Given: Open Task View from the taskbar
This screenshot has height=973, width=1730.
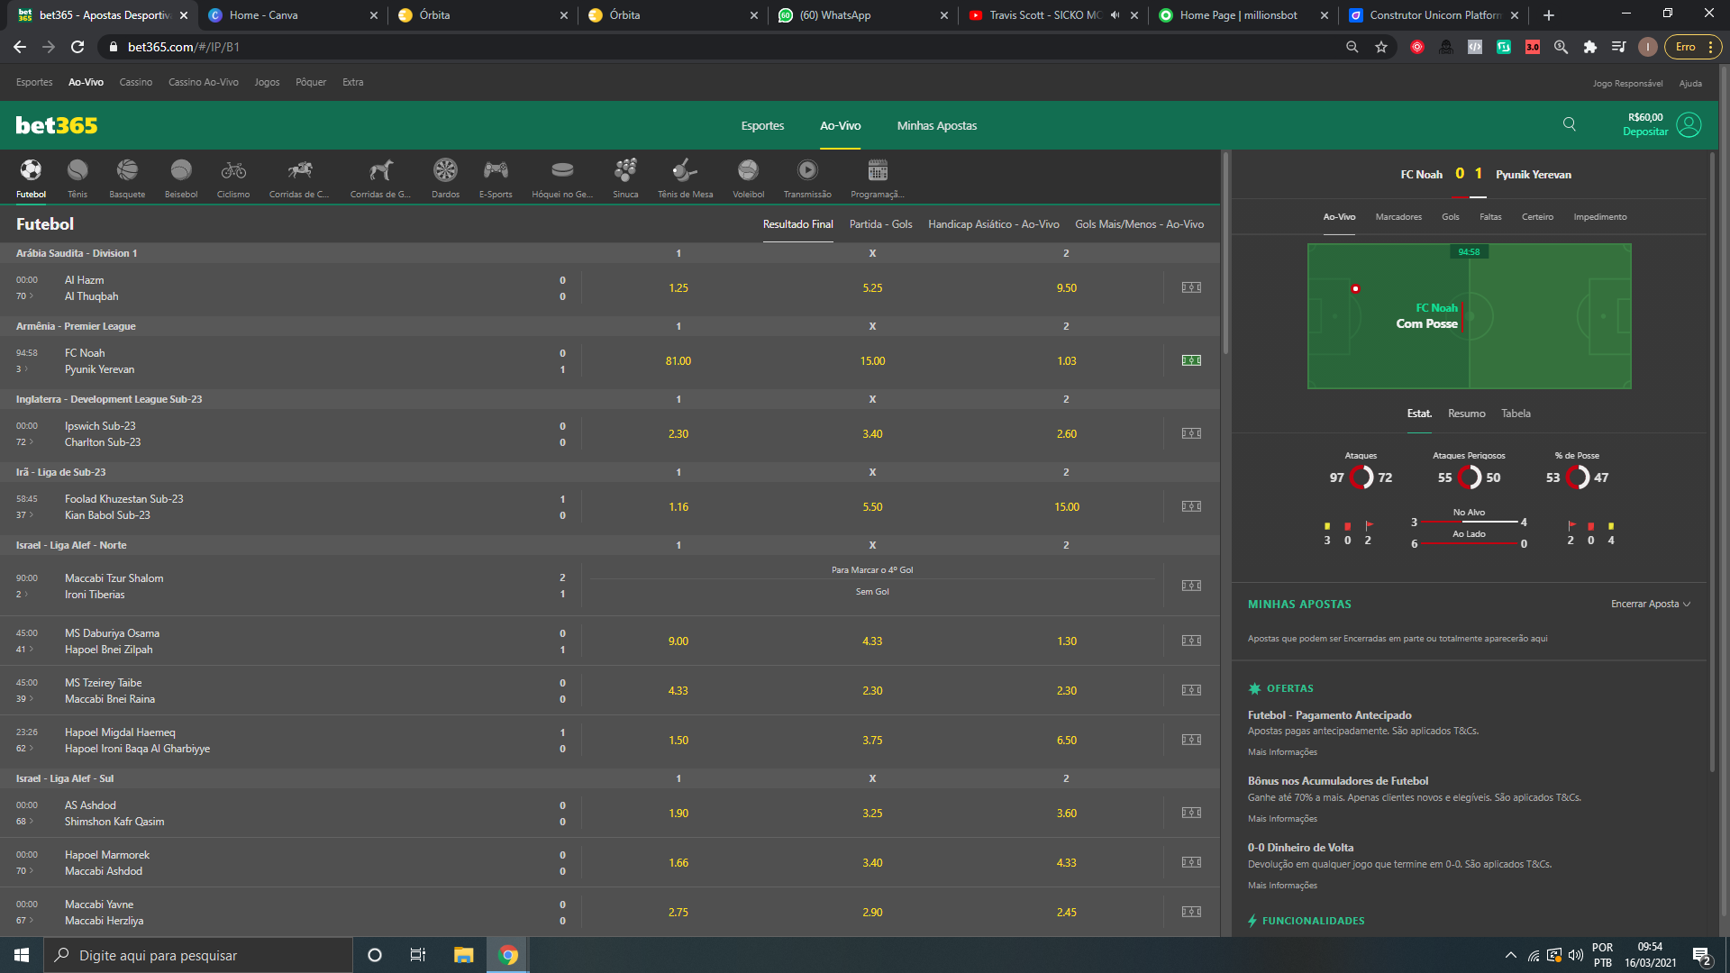Looking at the screenshot, I should click(417, 955).
